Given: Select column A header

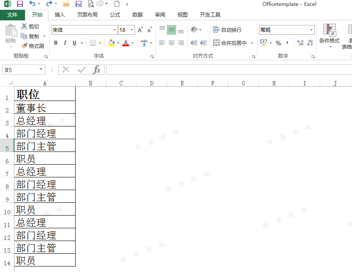Looking at the screenshot, I should pos(45,83).
